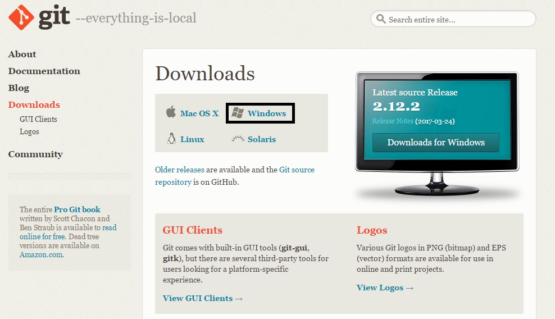
Task: Open the Community page
Action: coord(35,154)
